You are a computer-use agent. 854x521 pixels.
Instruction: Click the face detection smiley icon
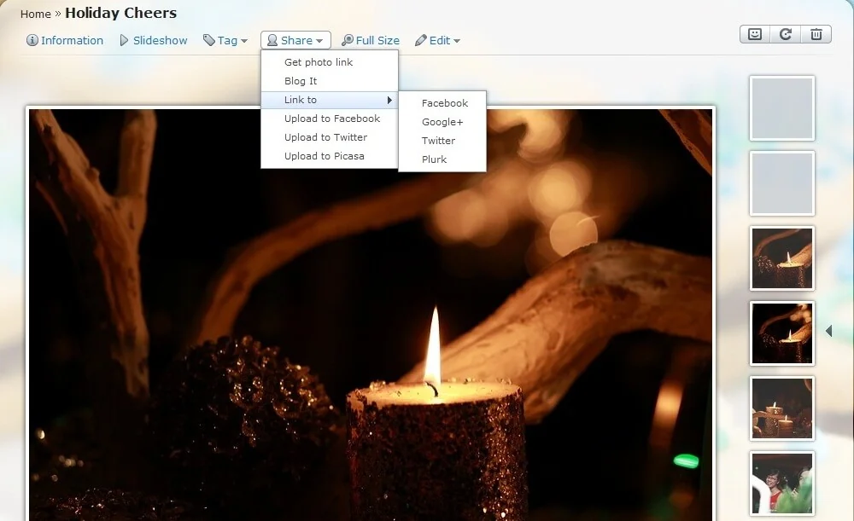pyautogui.click(x=754, y=34)
